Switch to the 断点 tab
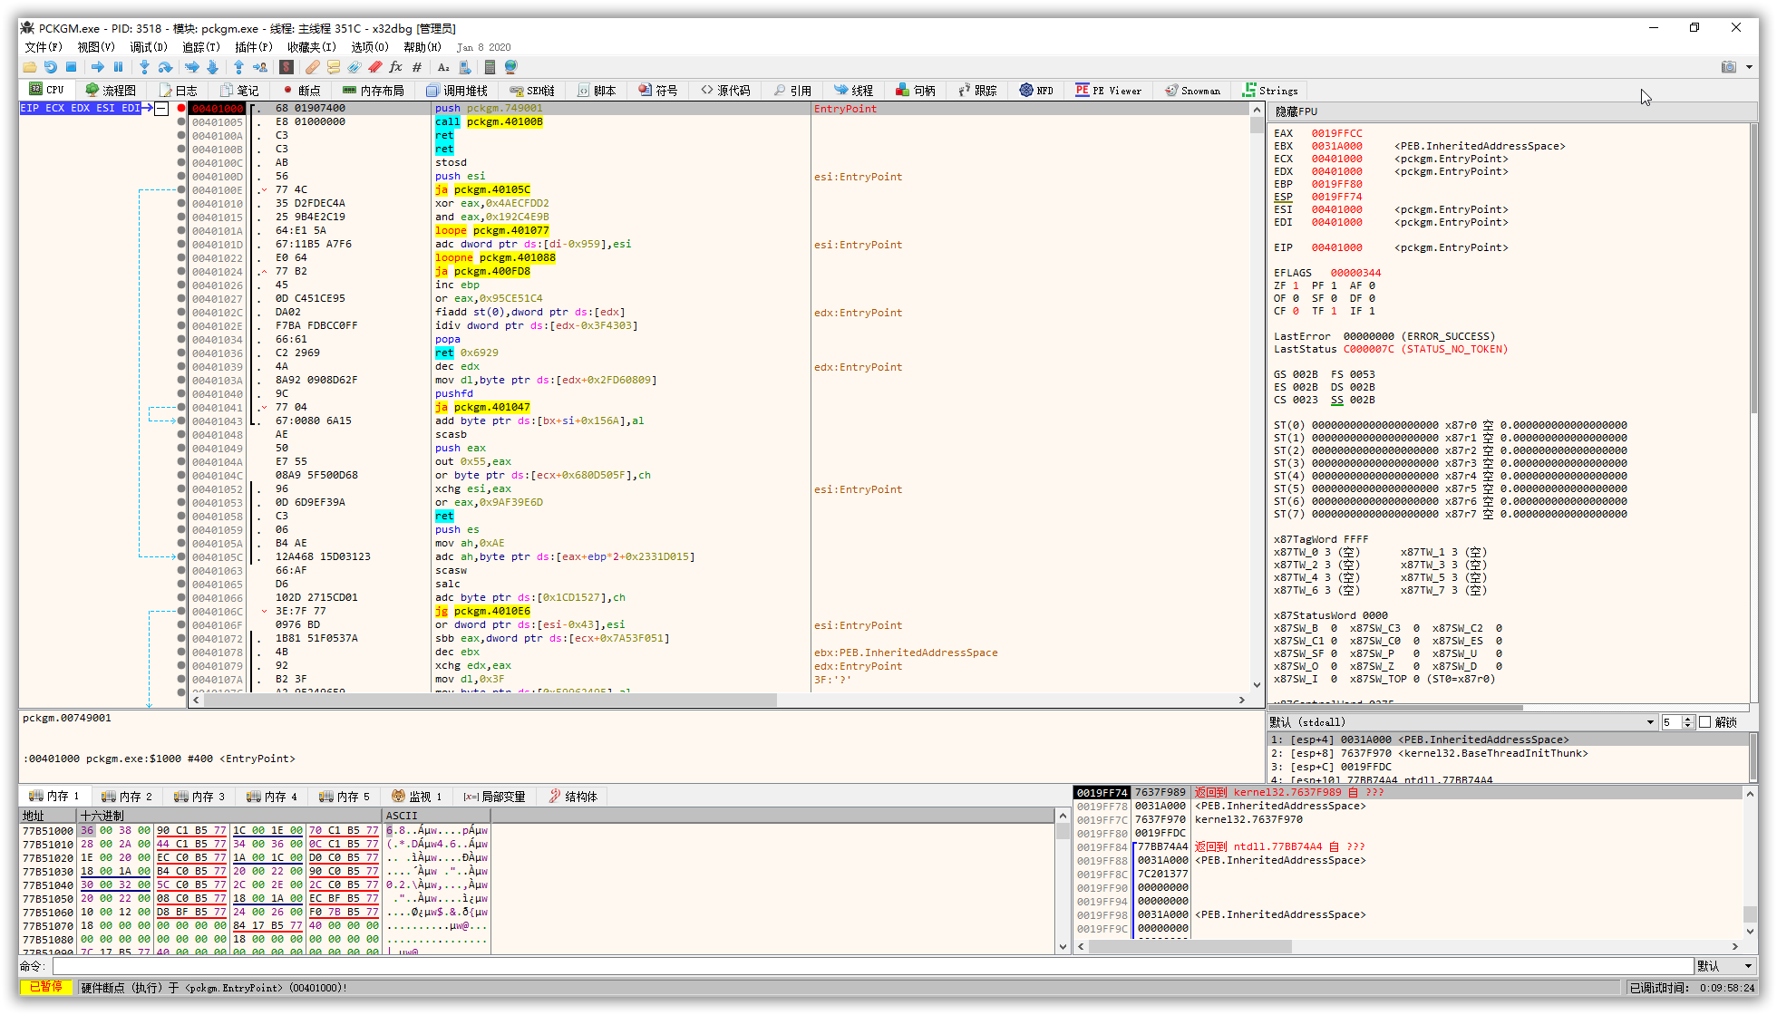 click(x=302, y=91)
